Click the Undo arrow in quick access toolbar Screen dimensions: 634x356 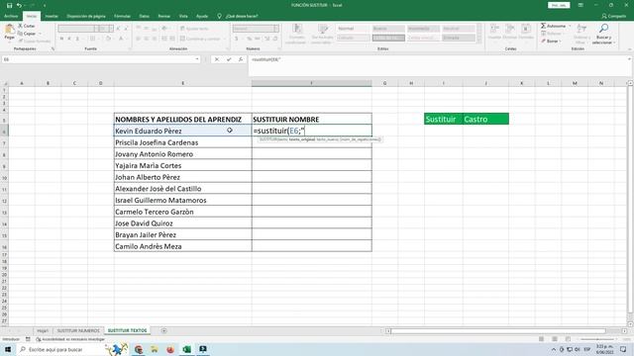[x=19, y=5]
